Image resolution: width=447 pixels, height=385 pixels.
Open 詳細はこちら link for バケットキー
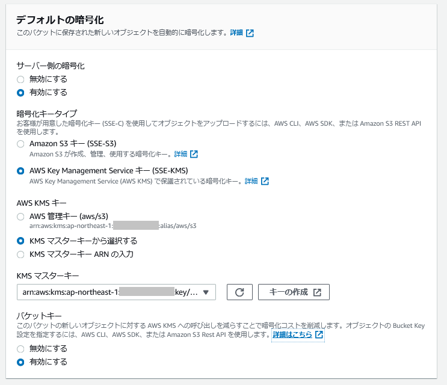292,334
